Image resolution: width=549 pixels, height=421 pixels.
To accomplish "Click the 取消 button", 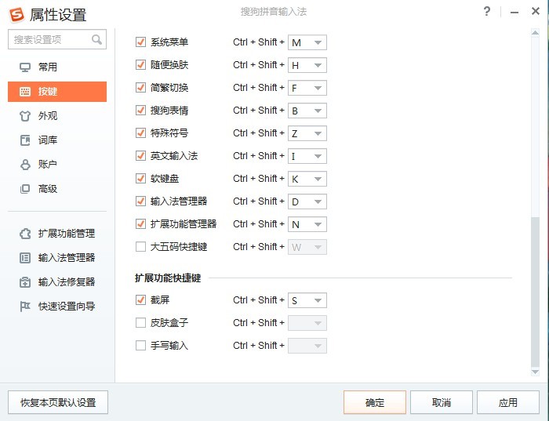I will click(x=441, y=402).
